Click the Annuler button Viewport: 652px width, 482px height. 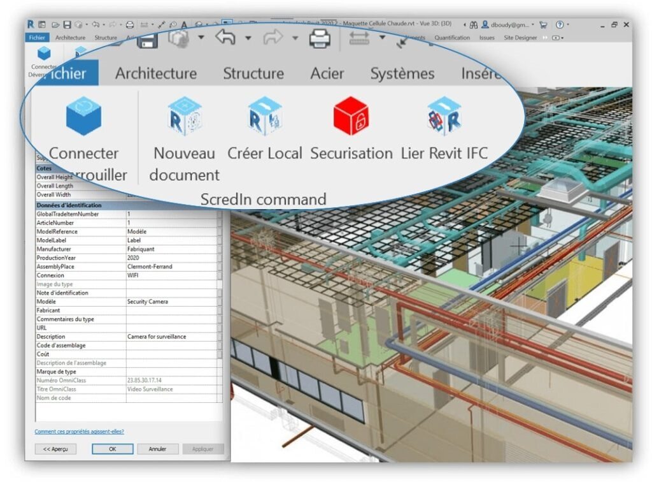click(157, 449)
